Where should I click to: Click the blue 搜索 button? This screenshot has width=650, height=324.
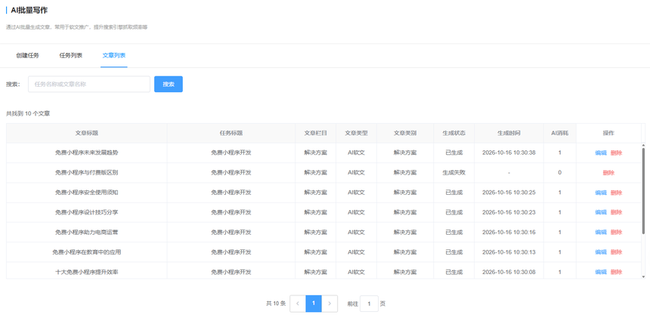(x=169, y=84)
